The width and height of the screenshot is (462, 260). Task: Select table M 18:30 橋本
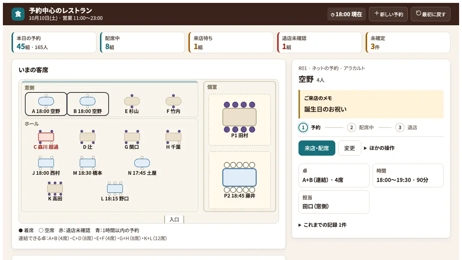[x=88, y=166]
